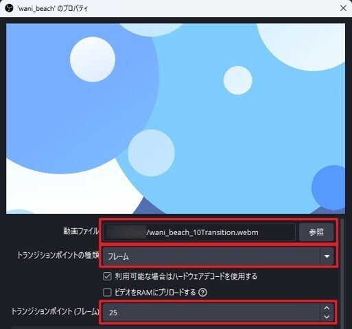Click the 動画ファイル path input field
The image size is (352, 329).
[199, 232]
